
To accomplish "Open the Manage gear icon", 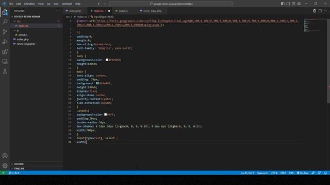I will (x=5, y=165).
